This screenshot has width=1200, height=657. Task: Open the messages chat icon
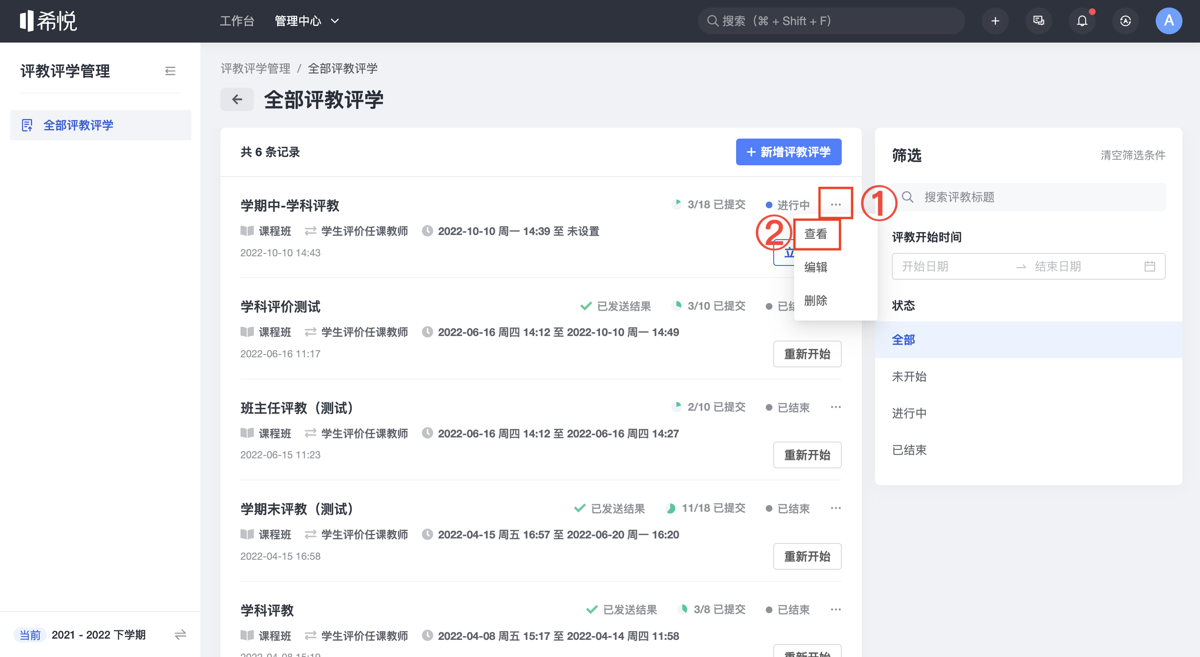click(x=1038, y=21)
